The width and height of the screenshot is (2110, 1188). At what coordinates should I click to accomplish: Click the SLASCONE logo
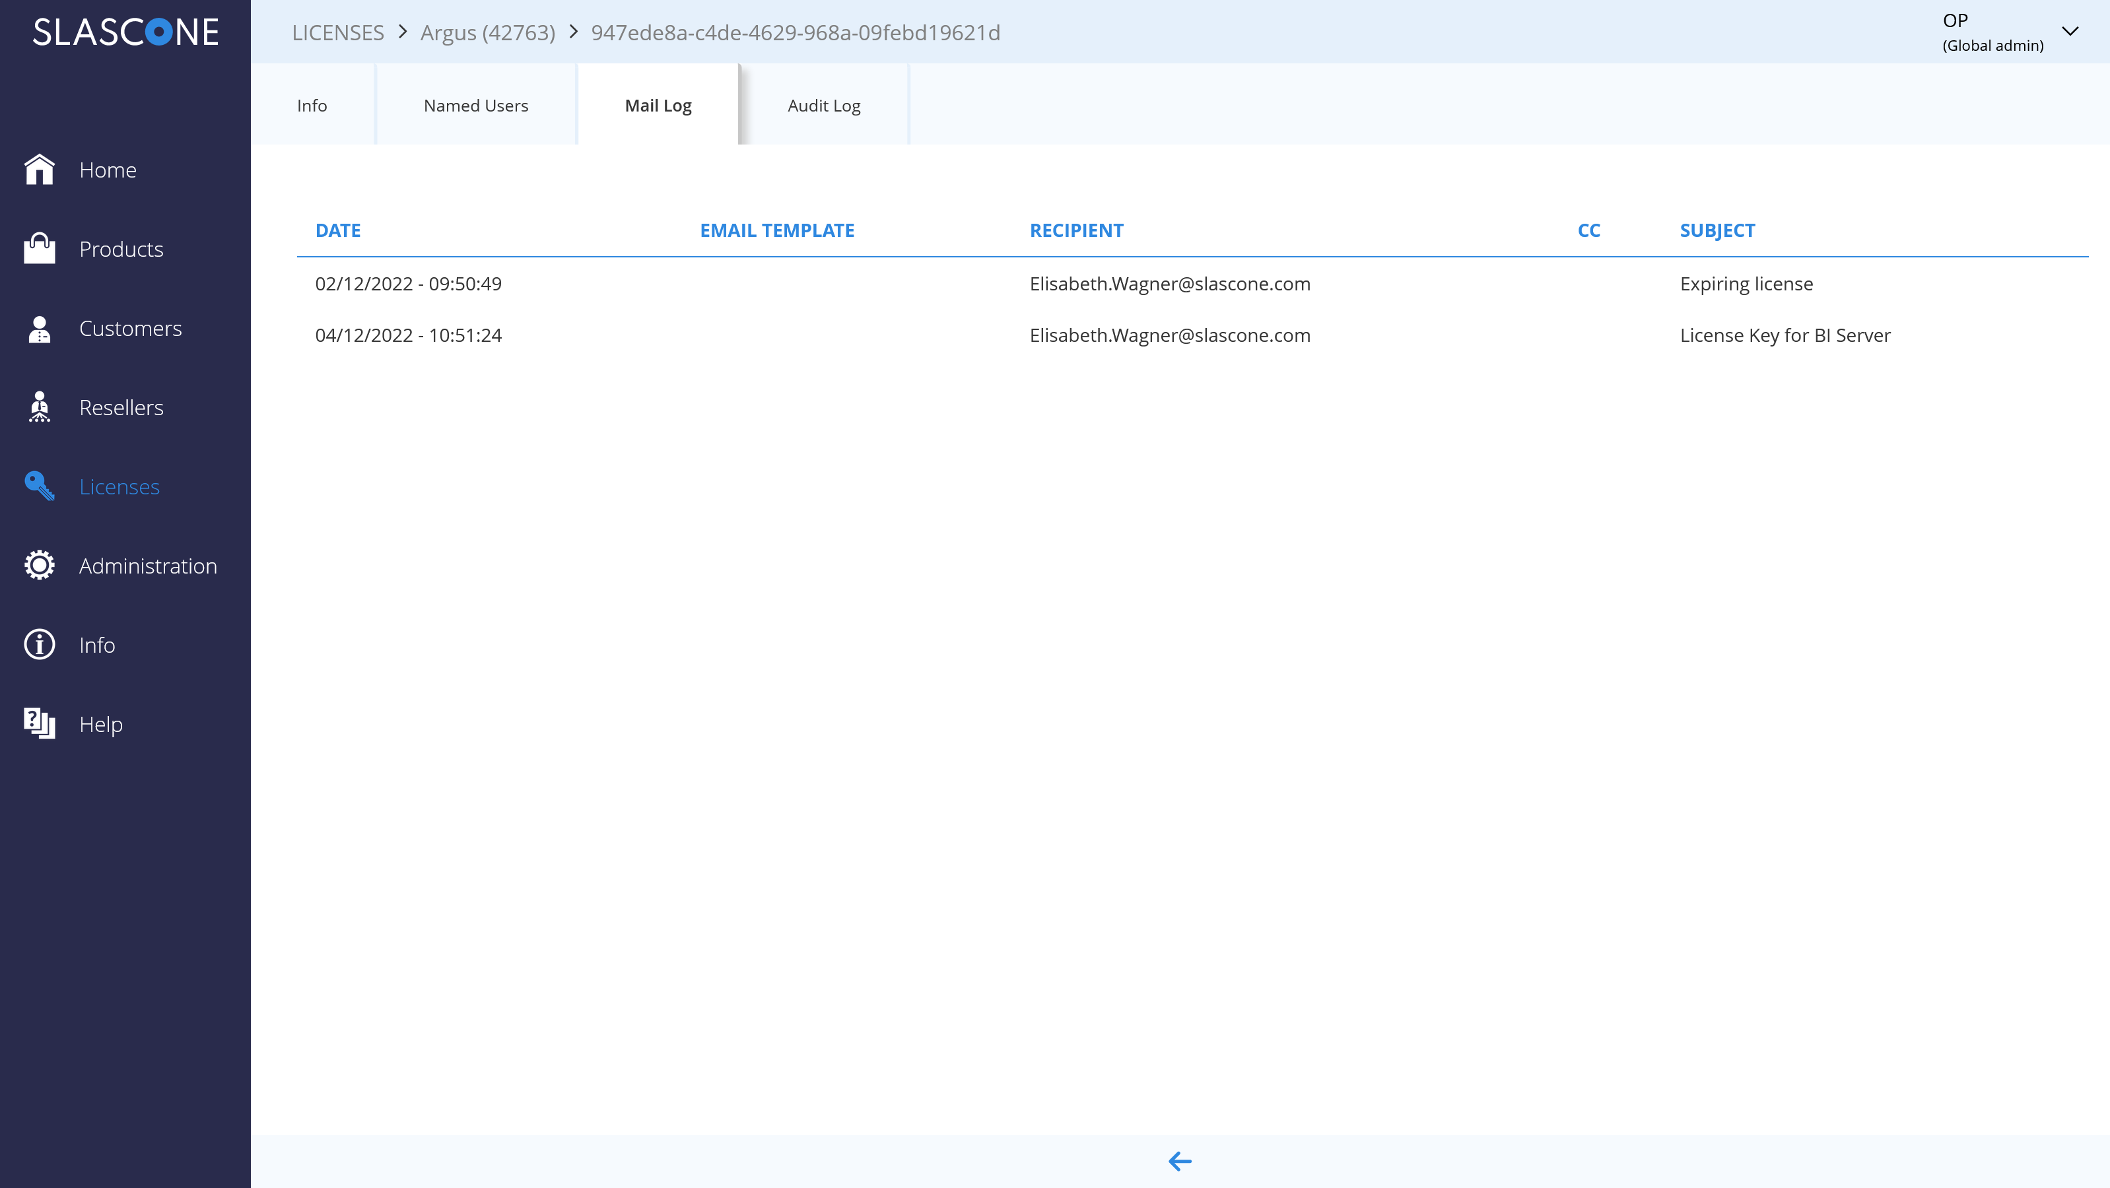[125, 32]
